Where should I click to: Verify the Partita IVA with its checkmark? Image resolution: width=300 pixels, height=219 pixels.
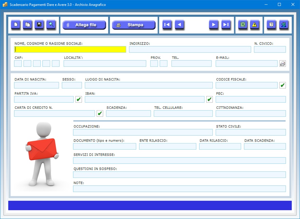79,99
